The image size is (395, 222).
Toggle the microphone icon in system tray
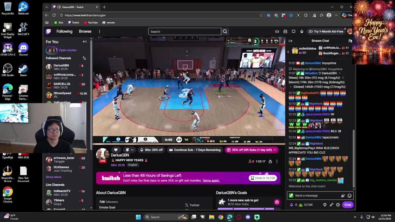point(361,217)
